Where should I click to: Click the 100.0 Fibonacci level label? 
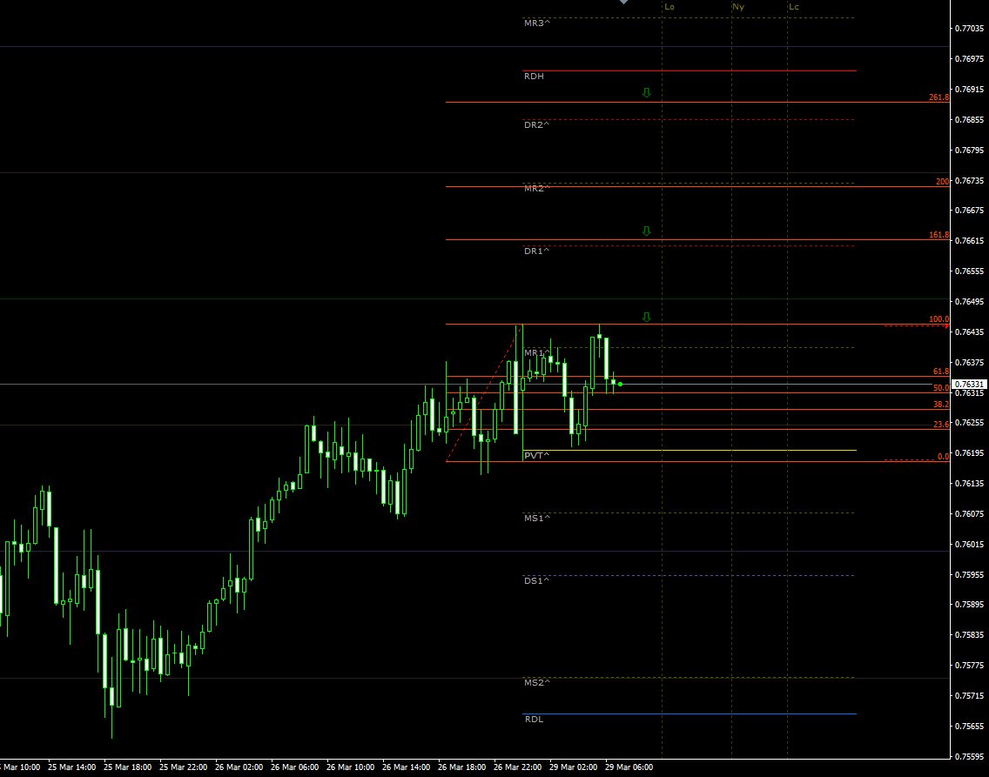tap(939, 319)
